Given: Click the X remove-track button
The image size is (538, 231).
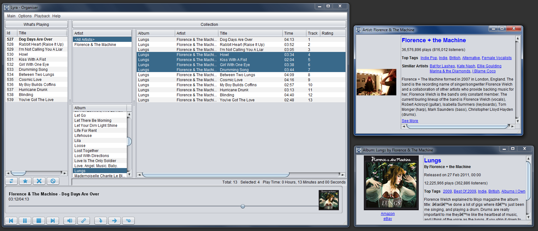Looking at the screenshot, I should pos(39,181).
